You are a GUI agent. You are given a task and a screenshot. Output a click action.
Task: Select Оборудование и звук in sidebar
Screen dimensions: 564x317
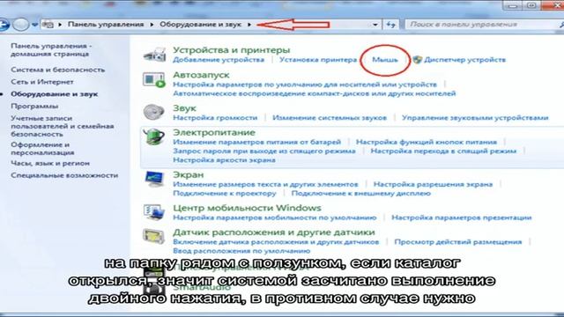coord(55,94)
